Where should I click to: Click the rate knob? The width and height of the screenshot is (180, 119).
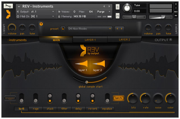pos(145,98)
